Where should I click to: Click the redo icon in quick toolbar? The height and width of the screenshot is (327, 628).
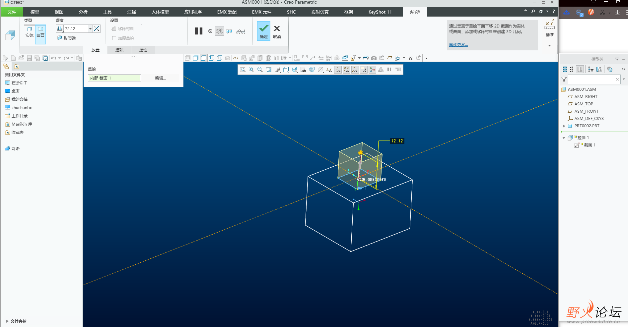(66, 58)
